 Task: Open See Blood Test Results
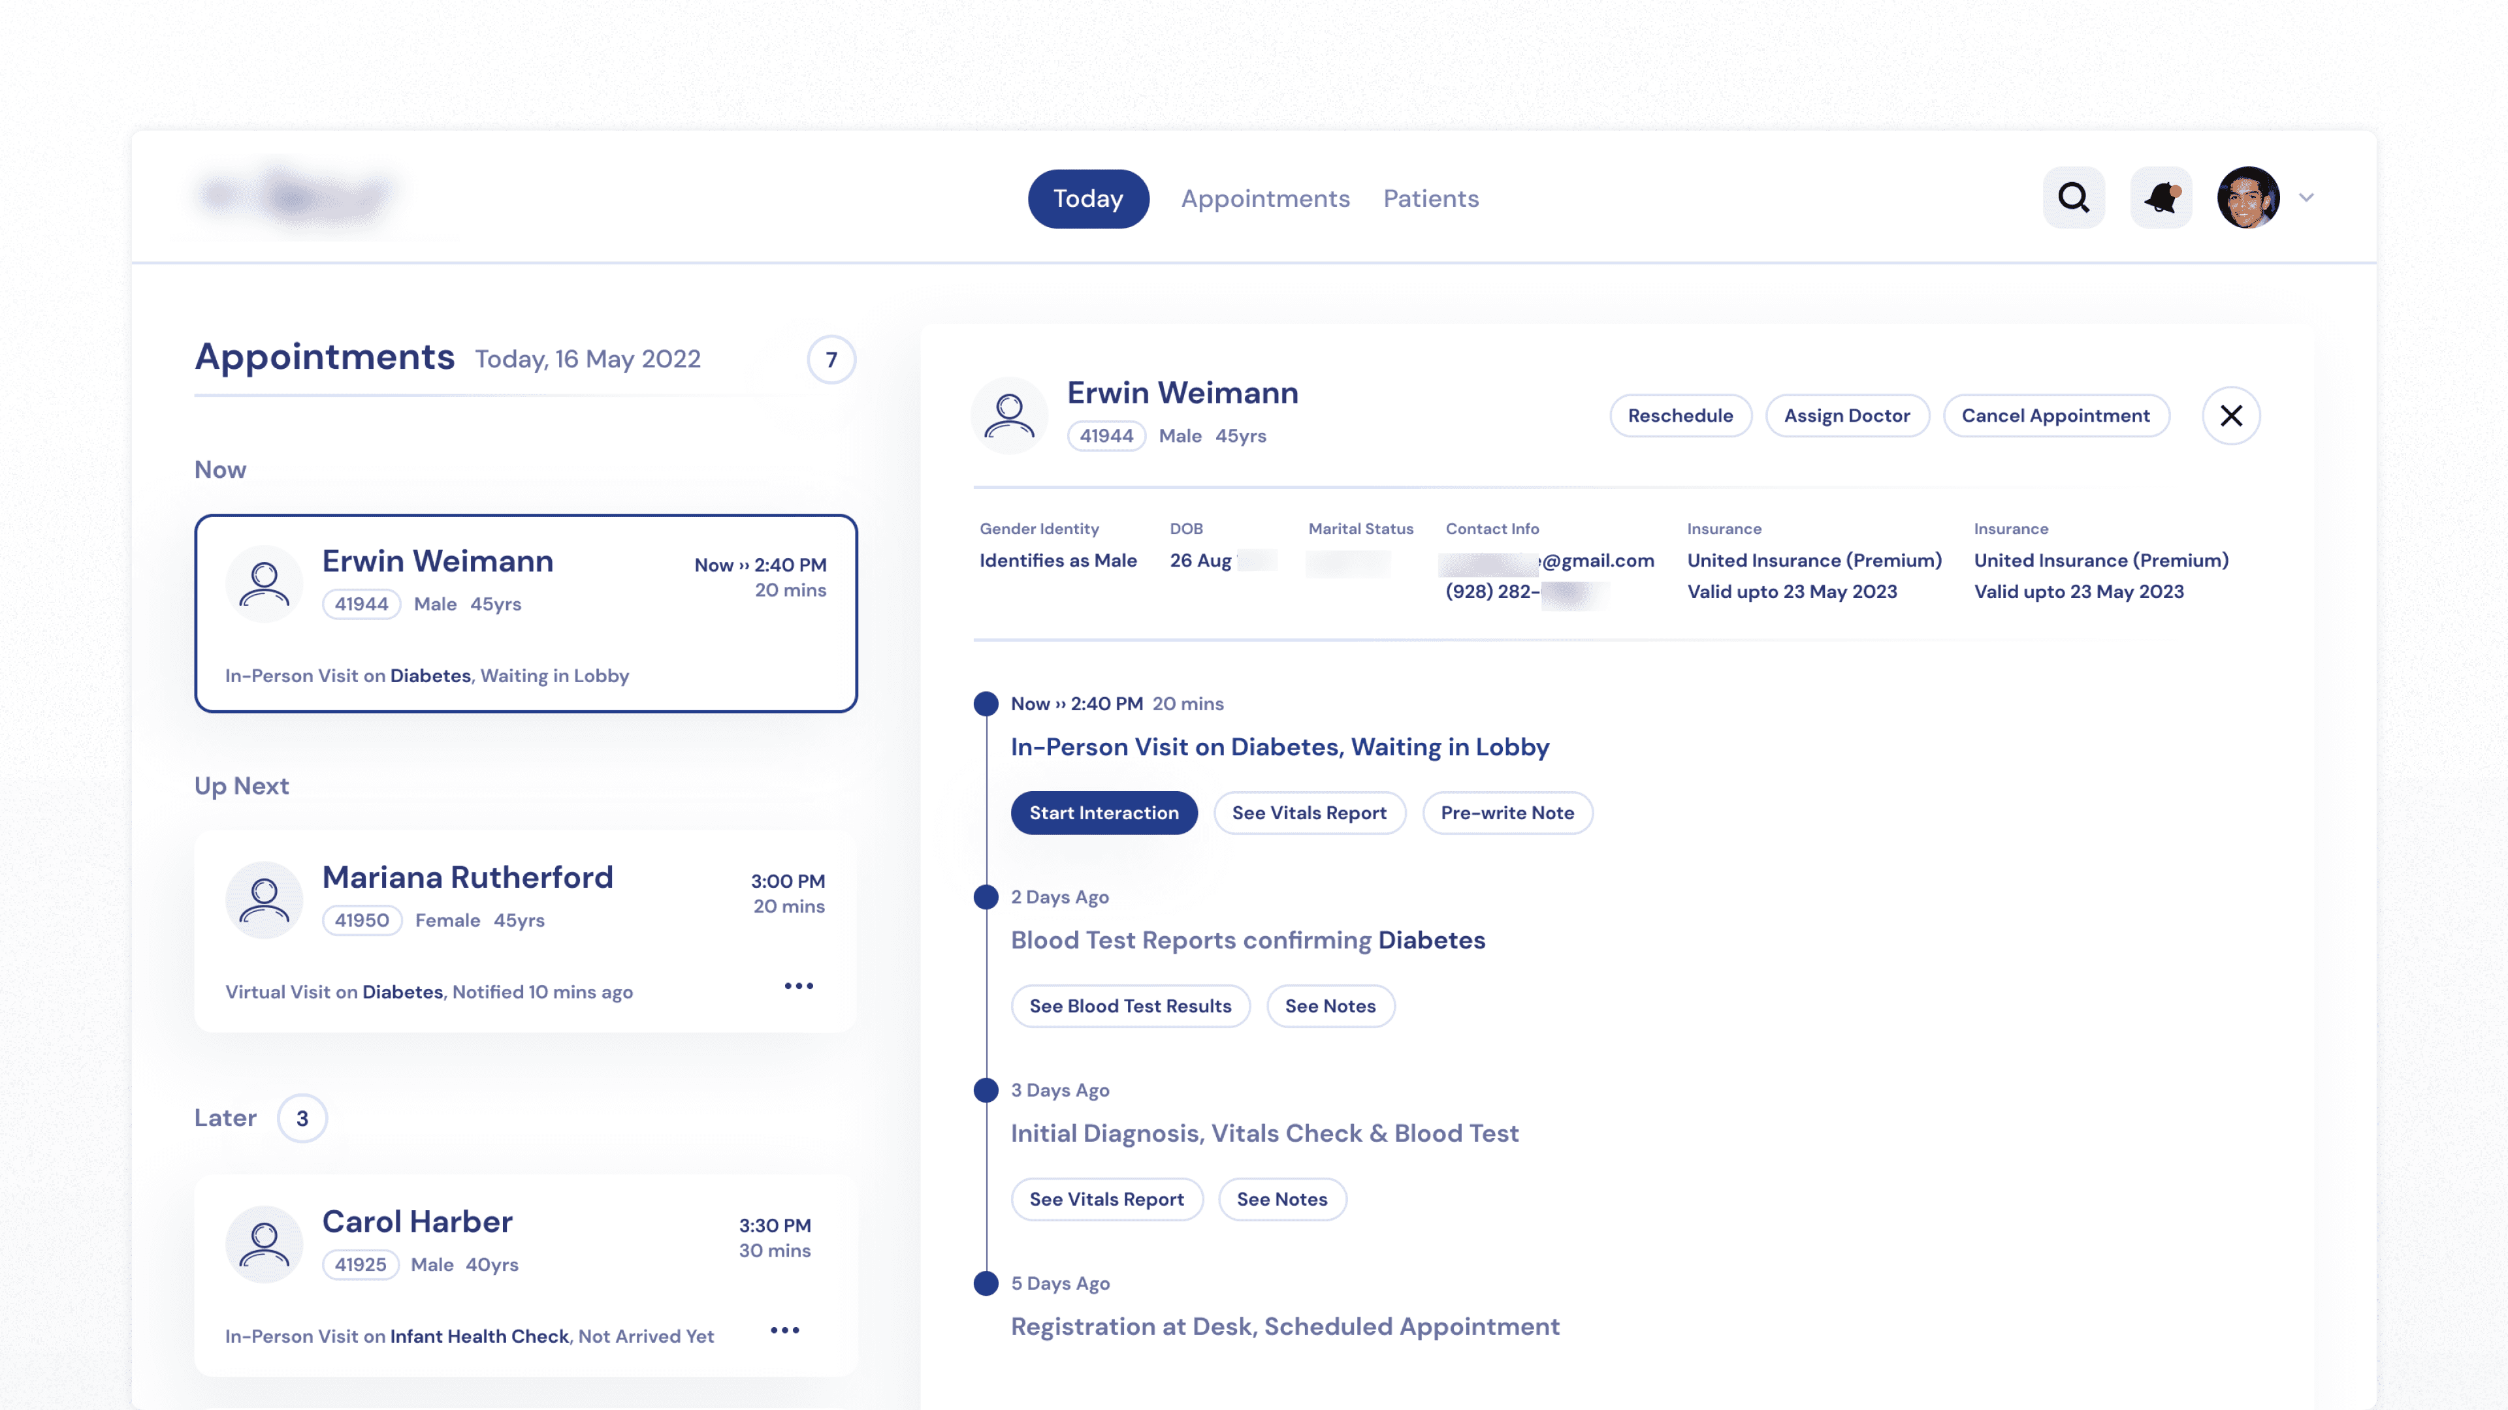point(1131,1006)
